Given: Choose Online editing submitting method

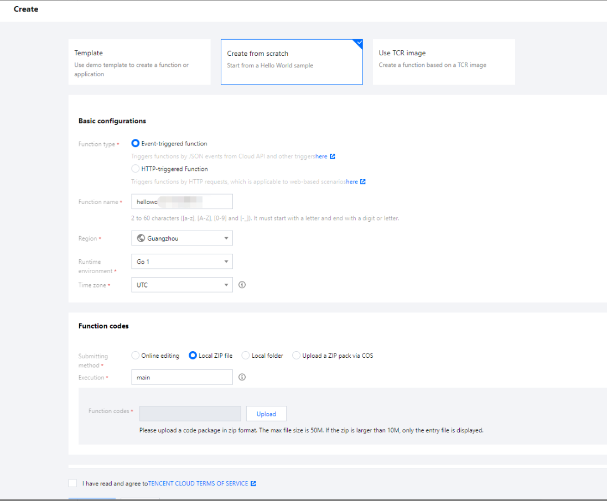Looking at the screenshot, I should (x=136, y=356).
